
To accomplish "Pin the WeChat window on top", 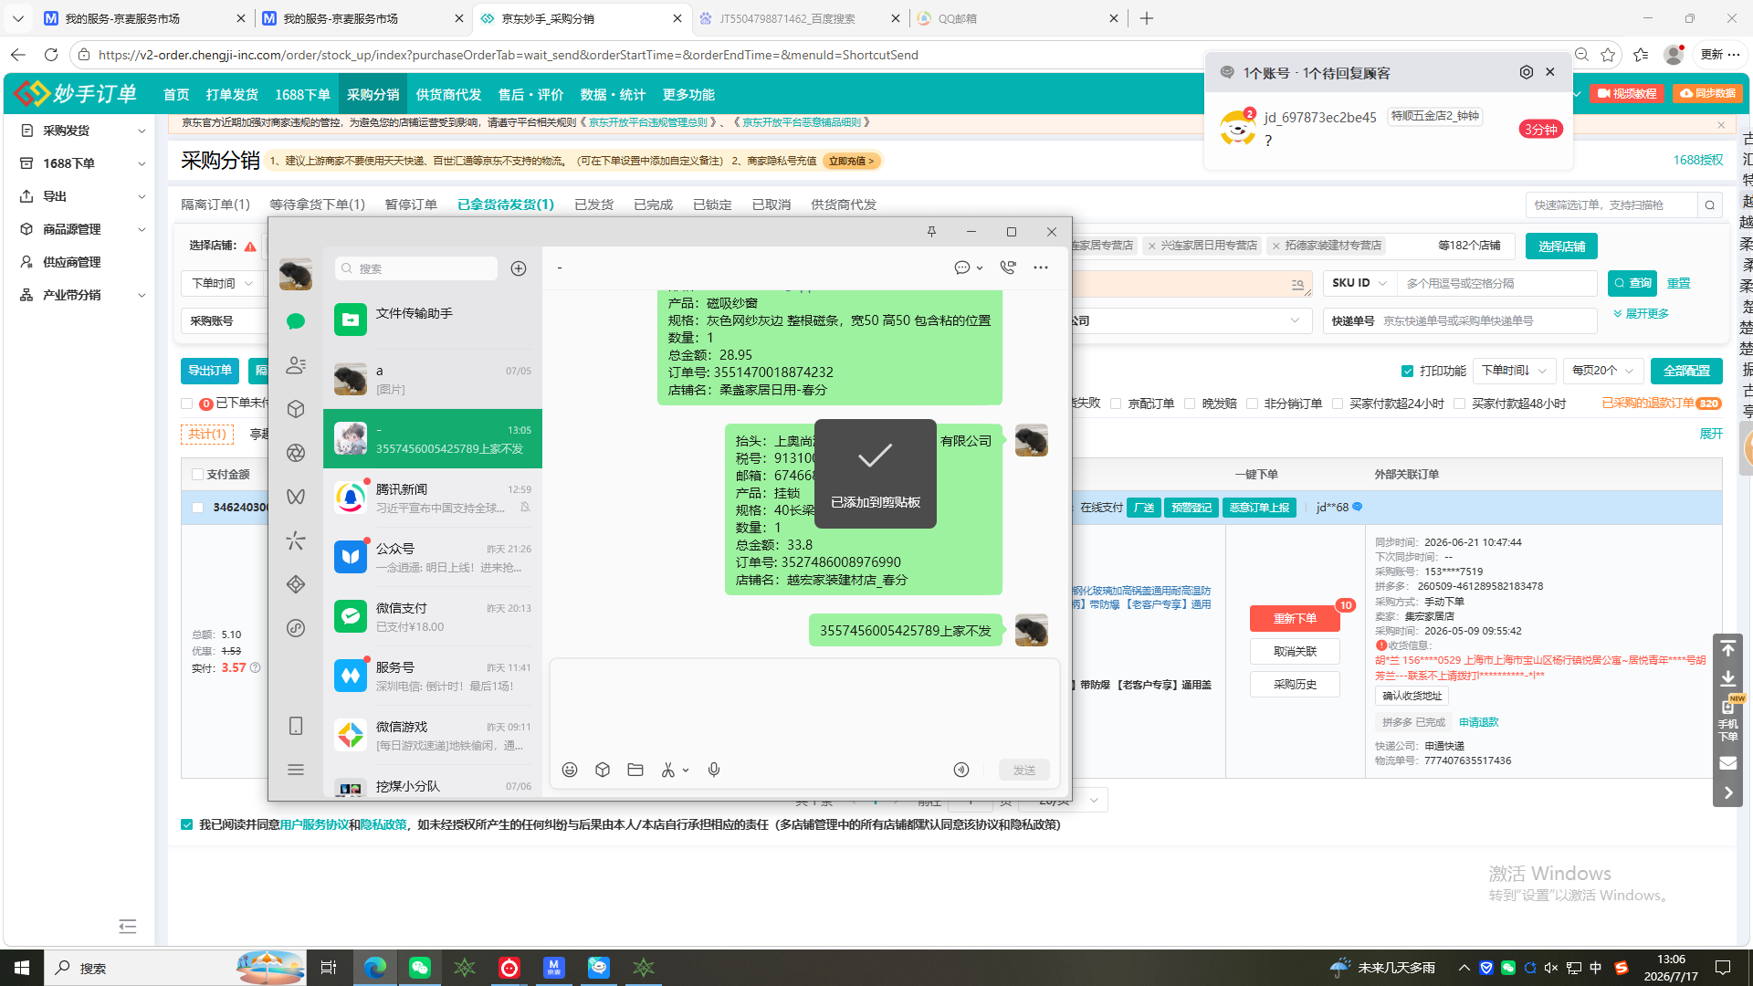I will tap(931, 232).
